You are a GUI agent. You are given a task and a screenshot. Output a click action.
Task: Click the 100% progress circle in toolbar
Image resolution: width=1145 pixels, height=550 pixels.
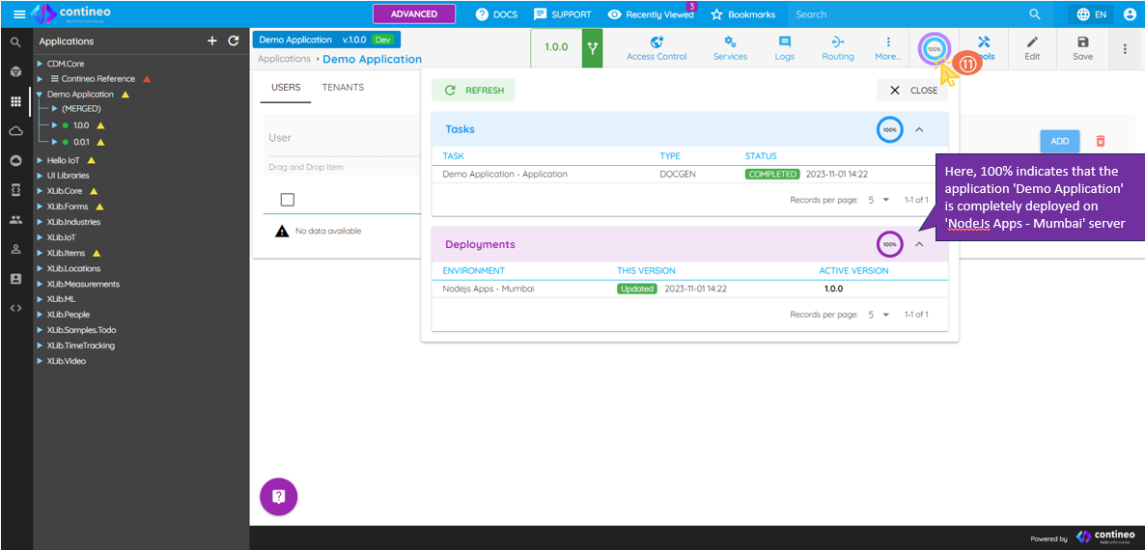click(933, 48)
